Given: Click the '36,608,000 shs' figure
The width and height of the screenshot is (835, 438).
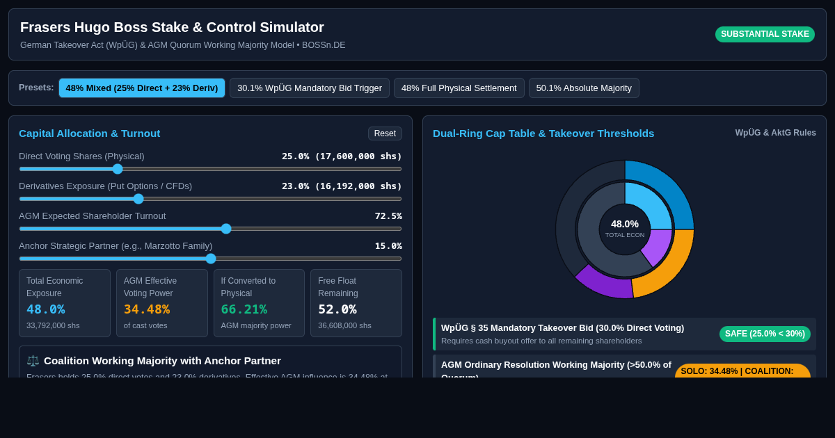Looking at the screenshot, I should (x=344, y=325).
